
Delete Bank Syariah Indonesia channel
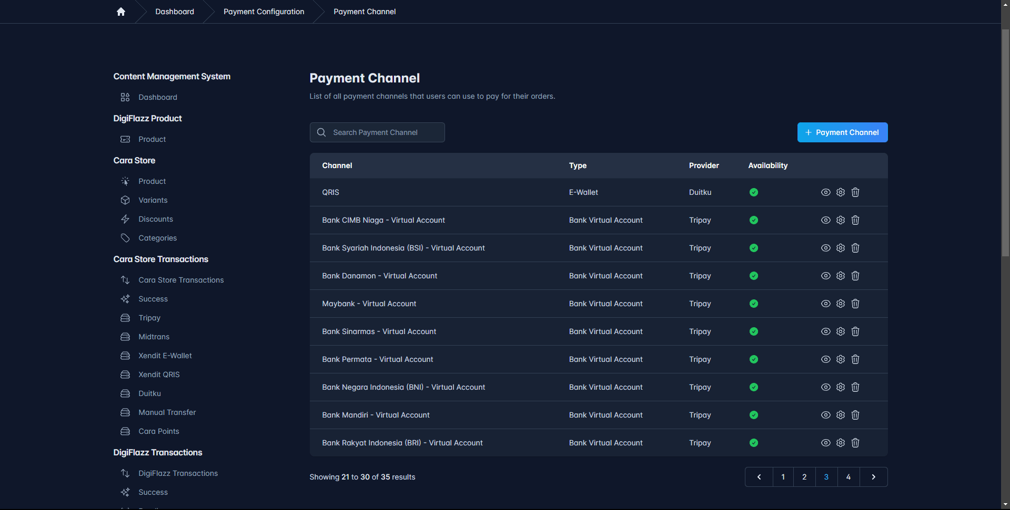point(855,248)
